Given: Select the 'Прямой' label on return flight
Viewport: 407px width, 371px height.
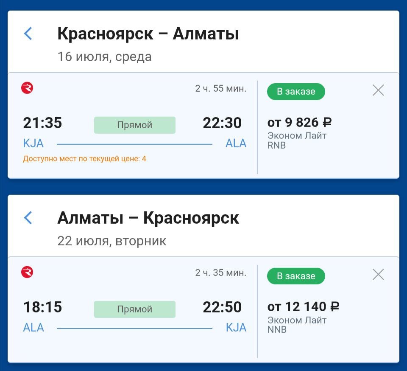Looking at the screenshot, I should pos(135,309).
